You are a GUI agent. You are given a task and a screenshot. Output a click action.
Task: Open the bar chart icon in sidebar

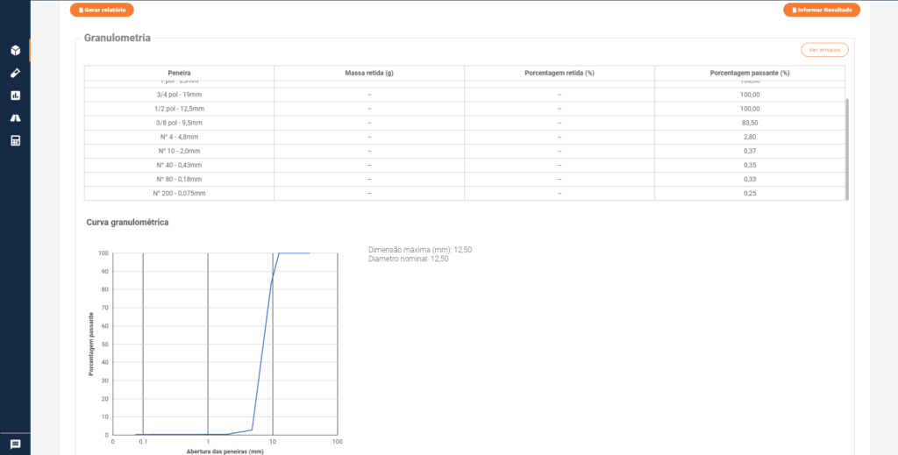15,96
